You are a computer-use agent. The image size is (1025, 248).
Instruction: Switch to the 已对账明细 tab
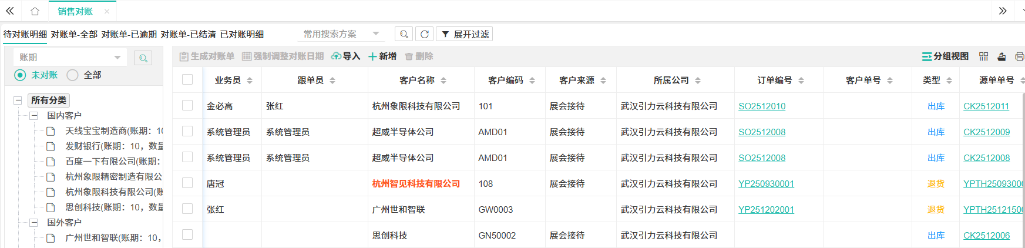point(241,35)
